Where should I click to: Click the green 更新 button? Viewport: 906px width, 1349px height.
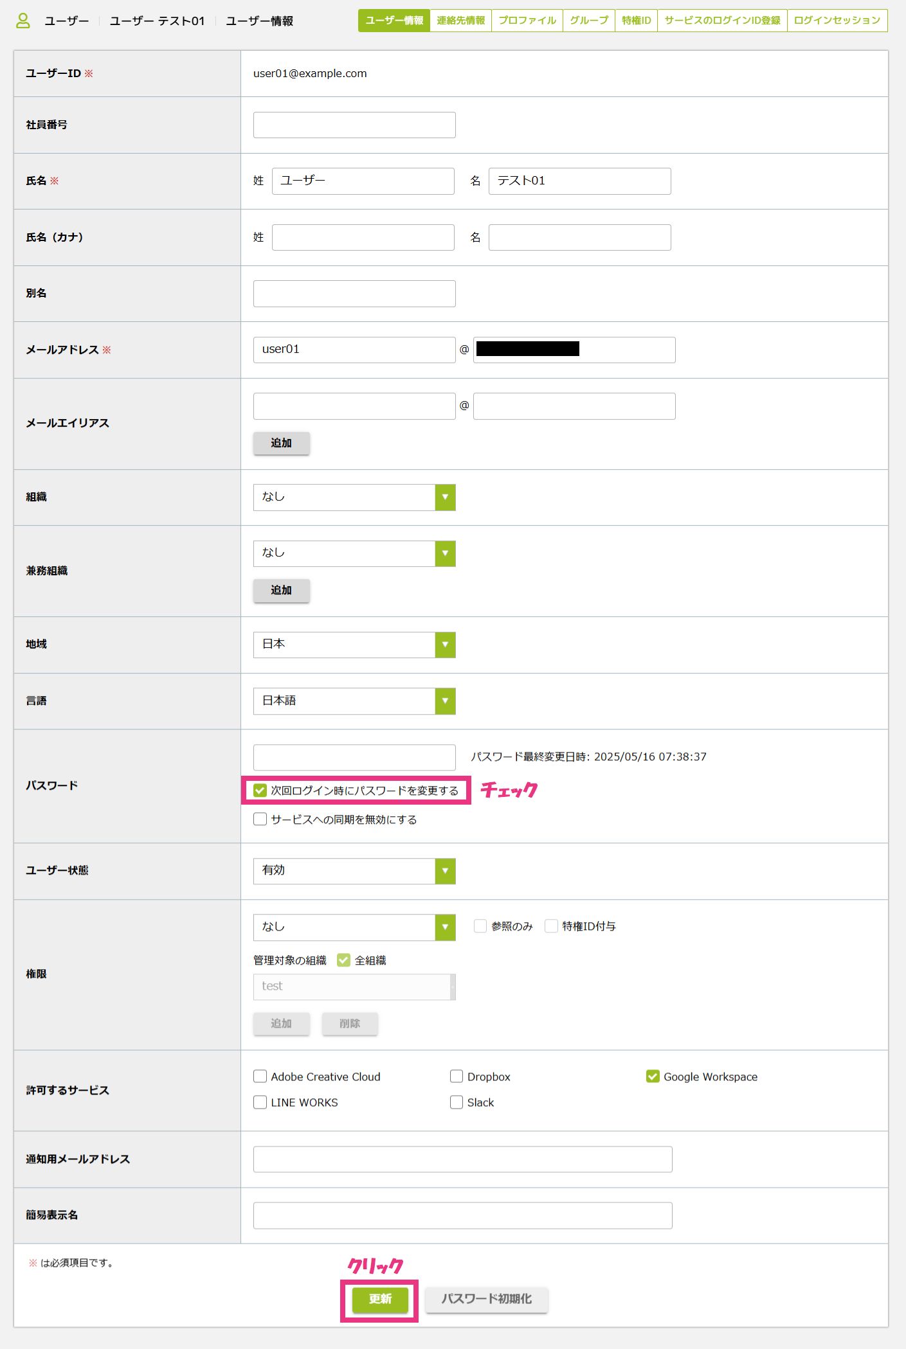[x=380, y=1300]
